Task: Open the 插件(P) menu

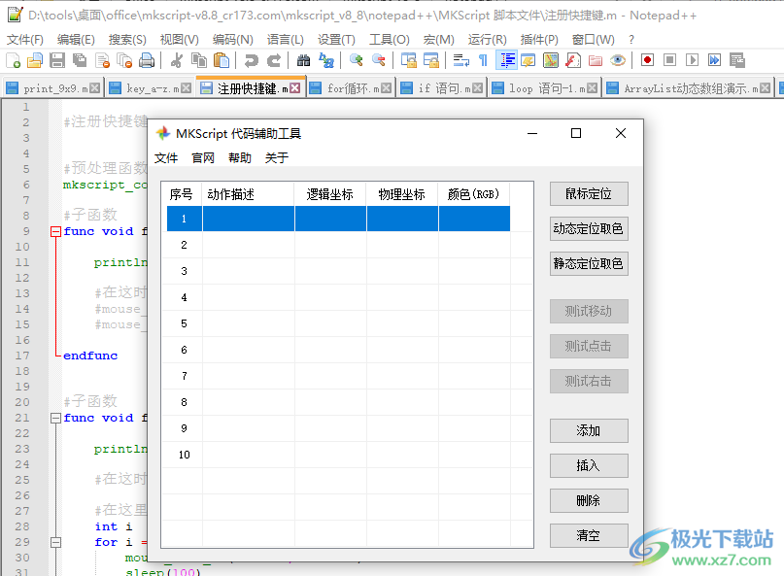Action: (x=539, y=40)
